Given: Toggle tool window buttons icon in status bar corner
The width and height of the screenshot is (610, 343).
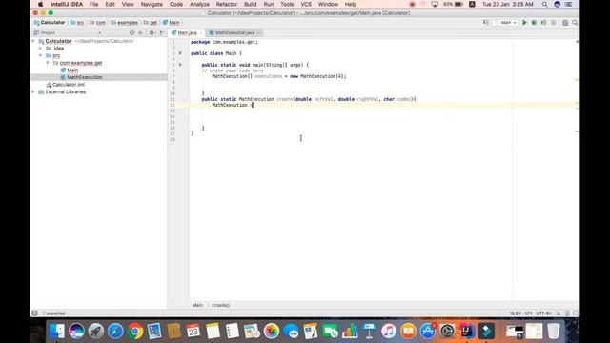Looking at the screenshot, I should click(35, 313).
